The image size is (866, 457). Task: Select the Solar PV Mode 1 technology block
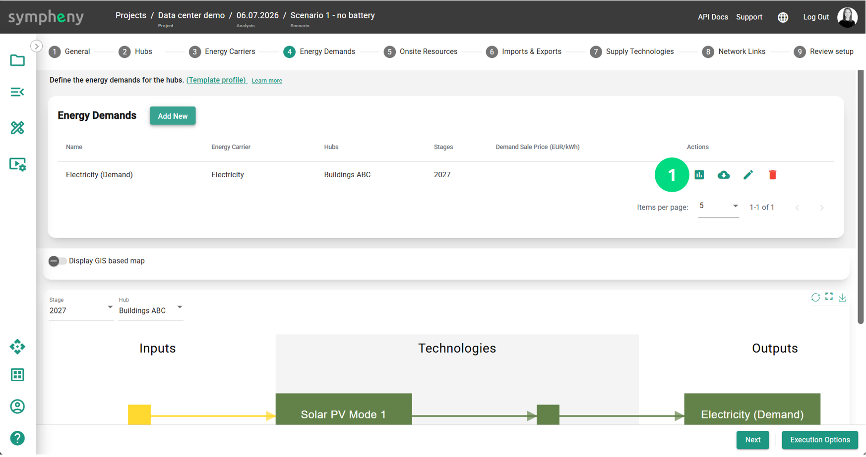[x=344, y=410]
